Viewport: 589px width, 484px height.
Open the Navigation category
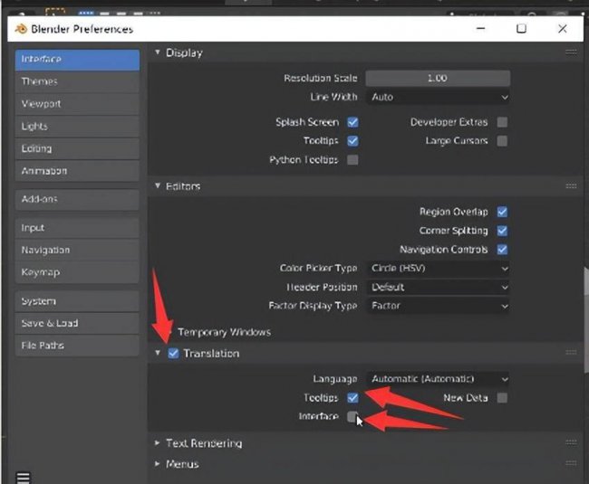pyautogui.click(x=77, y=250)
